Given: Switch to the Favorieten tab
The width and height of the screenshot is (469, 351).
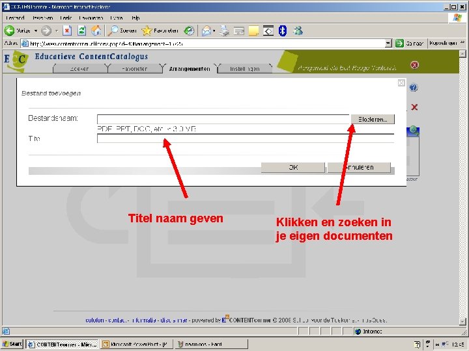Looking at the screenshot, I should [135, 69].
